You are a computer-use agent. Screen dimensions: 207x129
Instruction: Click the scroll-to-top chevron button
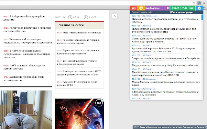(114, 16)
